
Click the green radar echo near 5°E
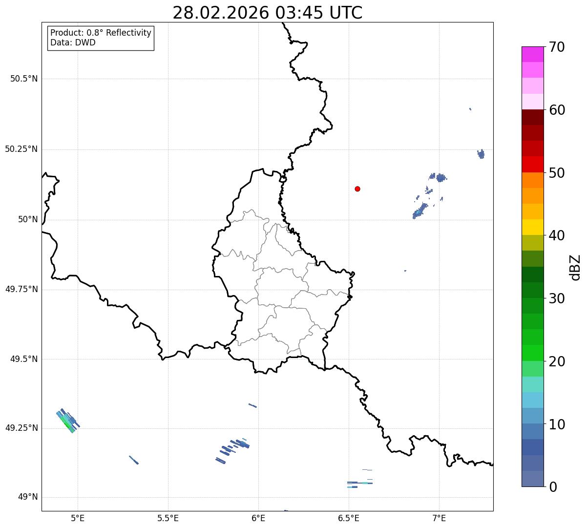pyautogui.click(x=67, y=422)
